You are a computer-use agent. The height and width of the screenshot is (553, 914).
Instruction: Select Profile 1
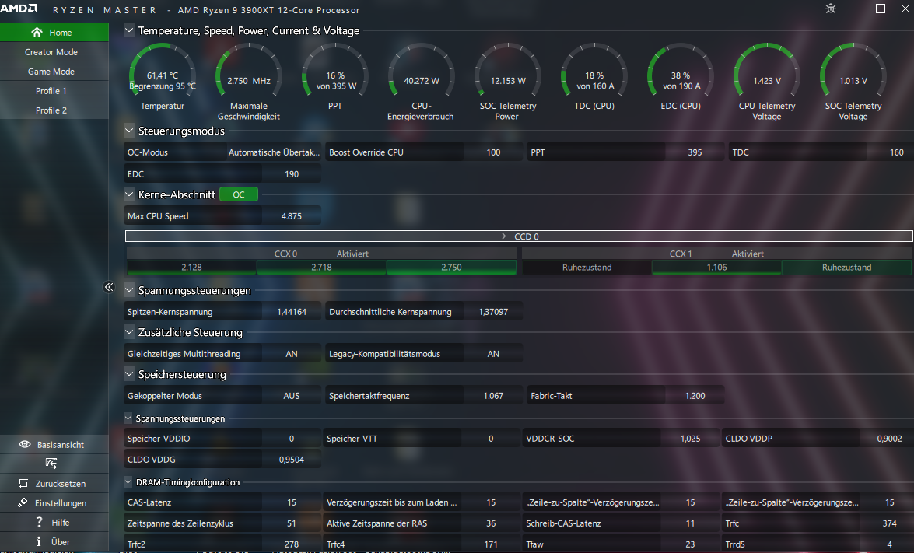click(54, 90)
